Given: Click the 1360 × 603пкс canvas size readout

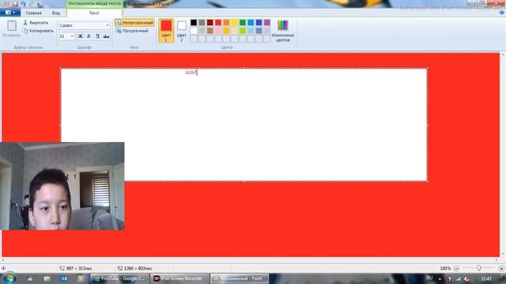Looking at the screenshot, I should tap(138, 268).
